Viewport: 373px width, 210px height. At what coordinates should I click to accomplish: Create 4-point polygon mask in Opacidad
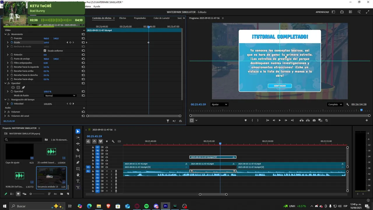pos(18,87)
